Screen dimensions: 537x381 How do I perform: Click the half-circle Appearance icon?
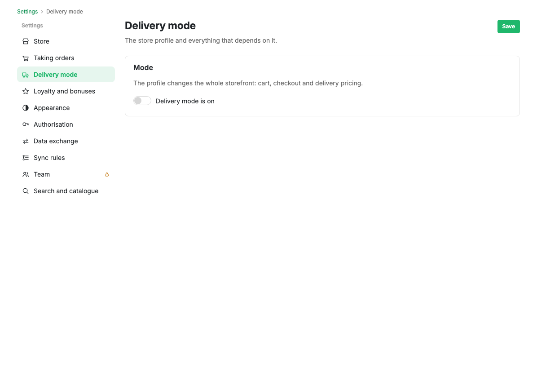pyautogui.click(x=26, y=108)
